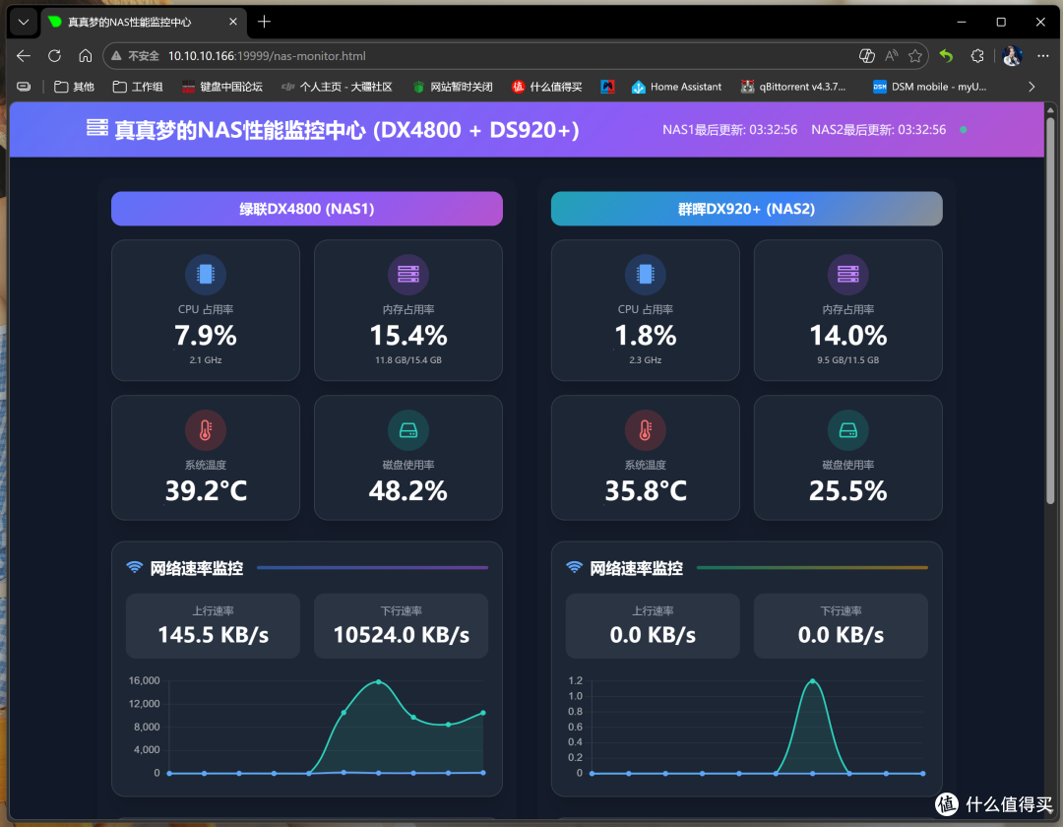The height and width of the screenshot is (827, 1063).
Task: Select the 群晖DX920+ (NAS2) header
Action: click(746, 209)
